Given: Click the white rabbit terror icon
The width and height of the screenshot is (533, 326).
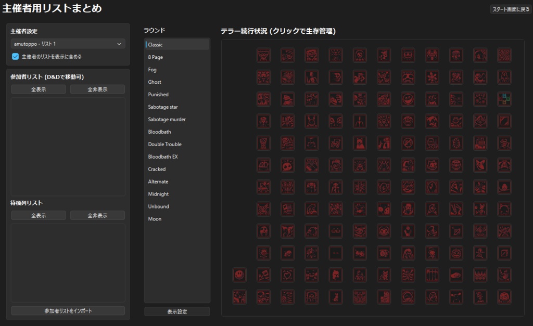Looking at the screenshot, I should 335,297.
